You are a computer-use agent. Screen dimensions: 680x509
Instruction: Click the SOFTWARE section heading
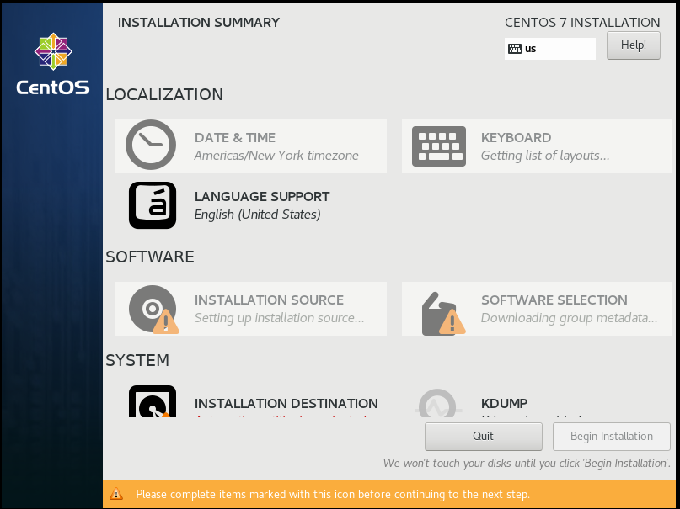pos(150,257)
